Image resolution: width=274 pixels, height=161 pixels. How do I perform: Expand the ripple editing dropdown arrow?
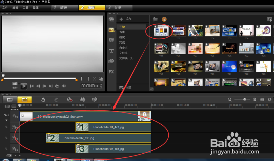[7, 120]
